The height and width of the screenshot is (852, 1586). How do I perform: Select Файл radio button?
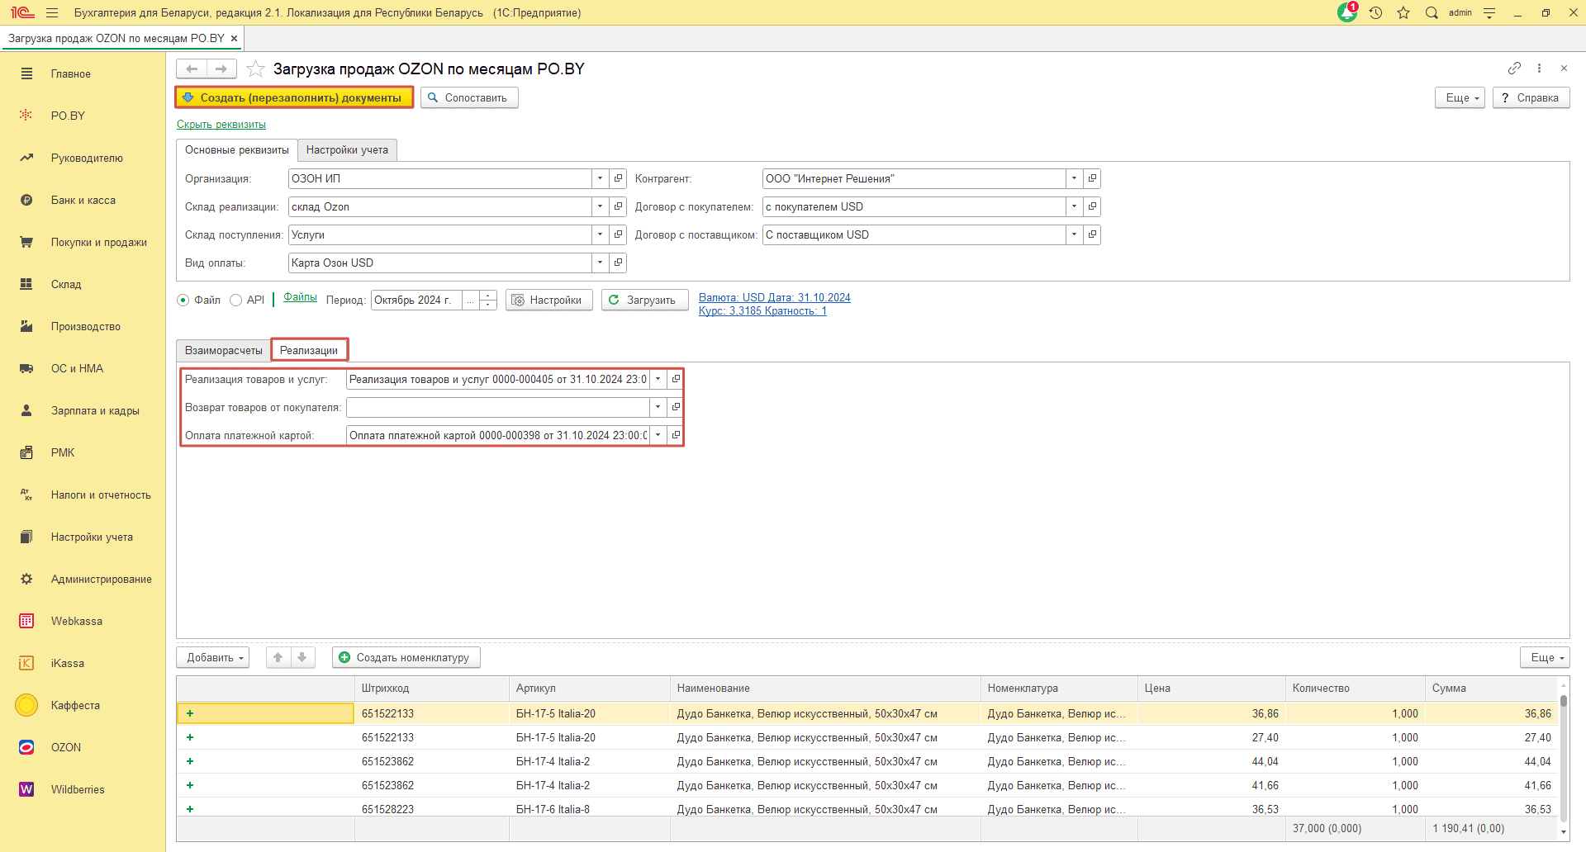(x=183, y=301)
